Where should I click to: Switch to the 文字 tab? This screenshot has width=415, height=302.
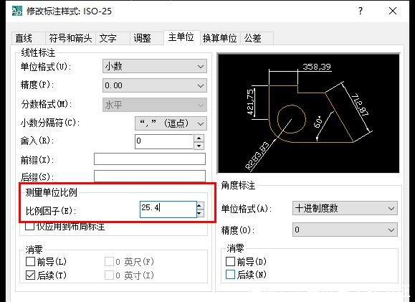tap(113, 39)
